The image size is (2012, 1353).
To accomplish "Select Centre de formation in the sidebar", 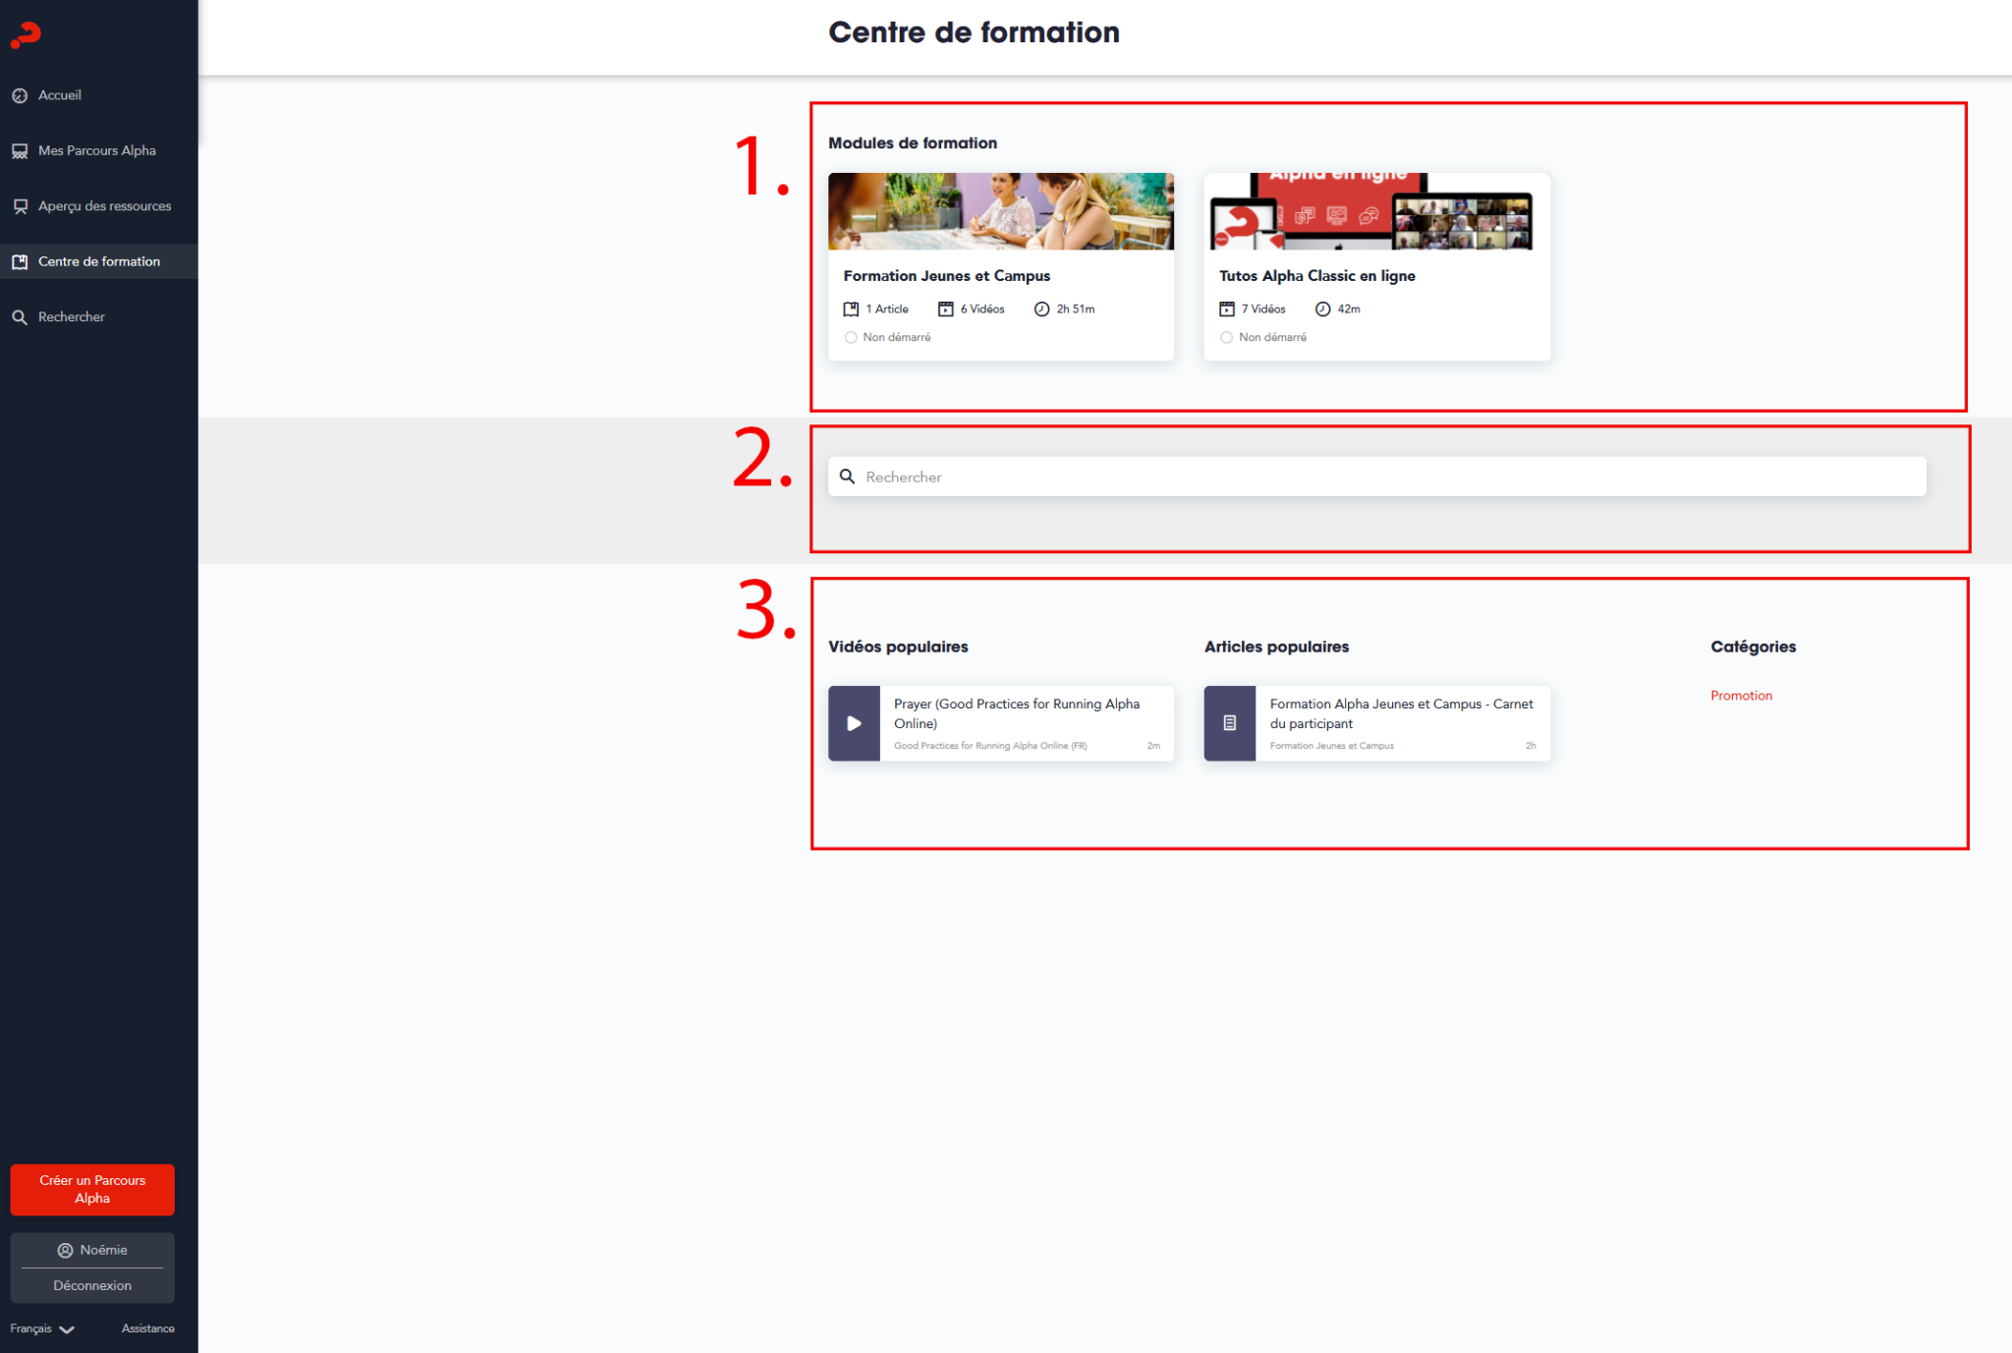I will click(99, 262).
